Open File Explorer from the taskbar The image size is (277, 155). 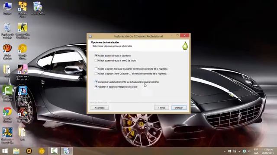(x=16, y=151)
